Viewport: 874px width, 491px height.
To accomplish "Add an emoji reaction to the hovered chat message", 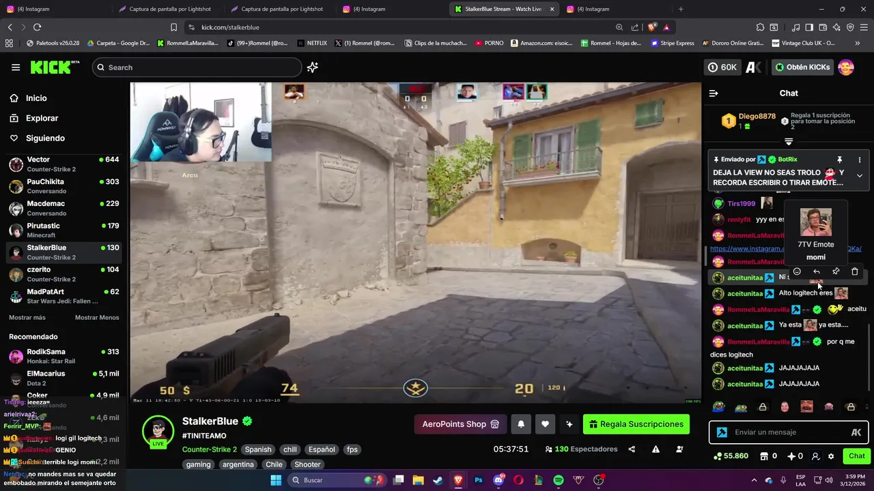I will [x=797, y=271].
